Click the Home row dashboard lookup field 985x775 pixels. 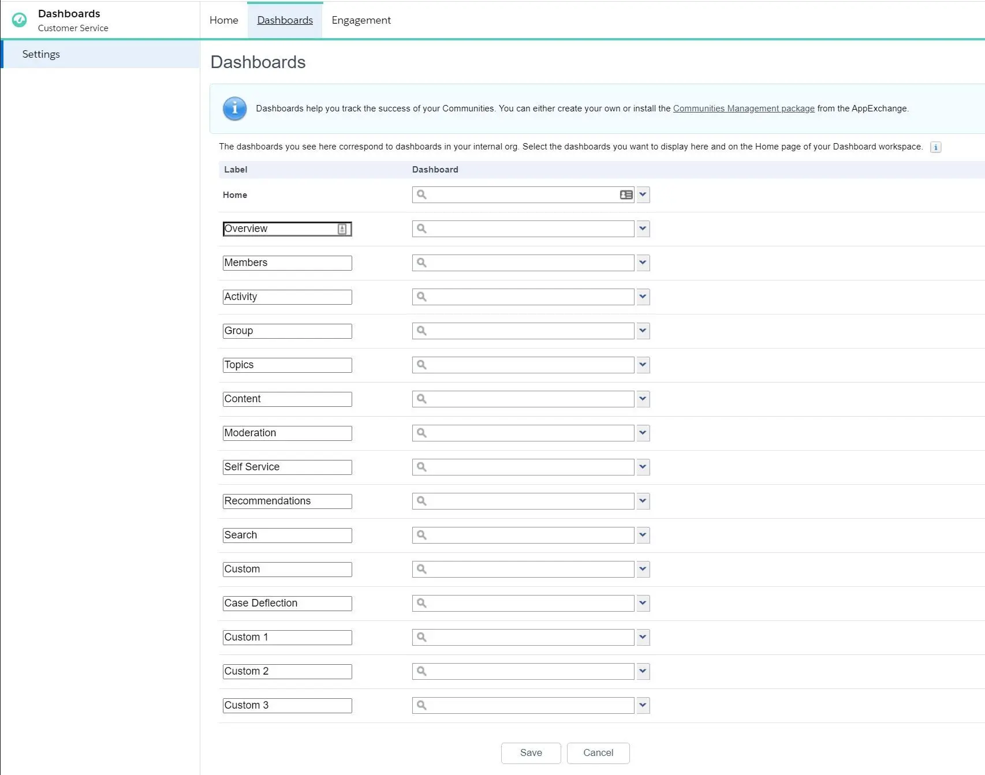[523, 194]
